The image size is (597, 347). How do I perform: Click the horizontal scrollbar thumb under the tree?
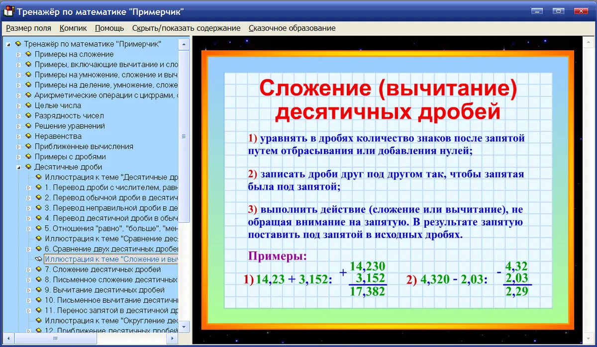coord(55,338)
